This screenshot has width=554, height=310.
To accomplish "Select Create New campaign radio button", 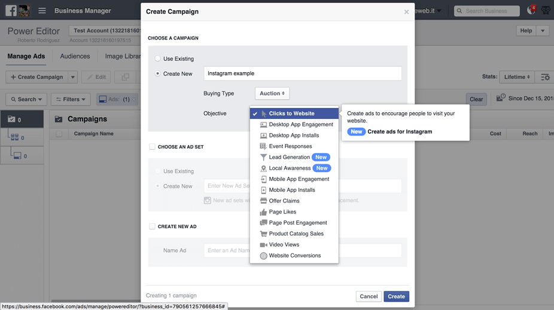I will click(x=157, y=73).
